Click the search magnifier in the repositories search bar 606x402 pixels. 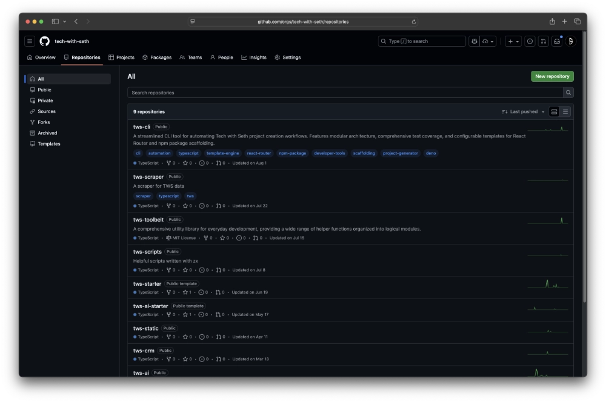(568, 92)
